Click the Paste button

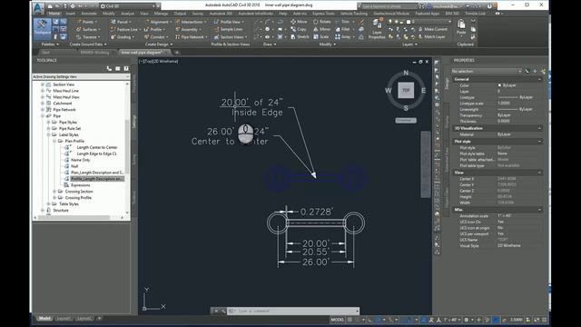pos(461,27)
